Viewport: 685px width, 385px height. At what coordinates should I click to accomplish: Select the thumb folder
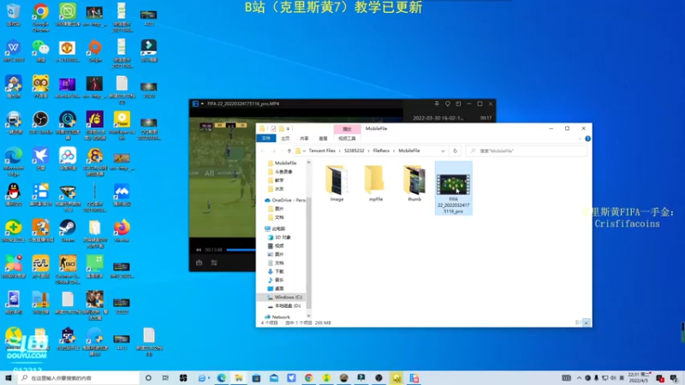coord(414,183)
